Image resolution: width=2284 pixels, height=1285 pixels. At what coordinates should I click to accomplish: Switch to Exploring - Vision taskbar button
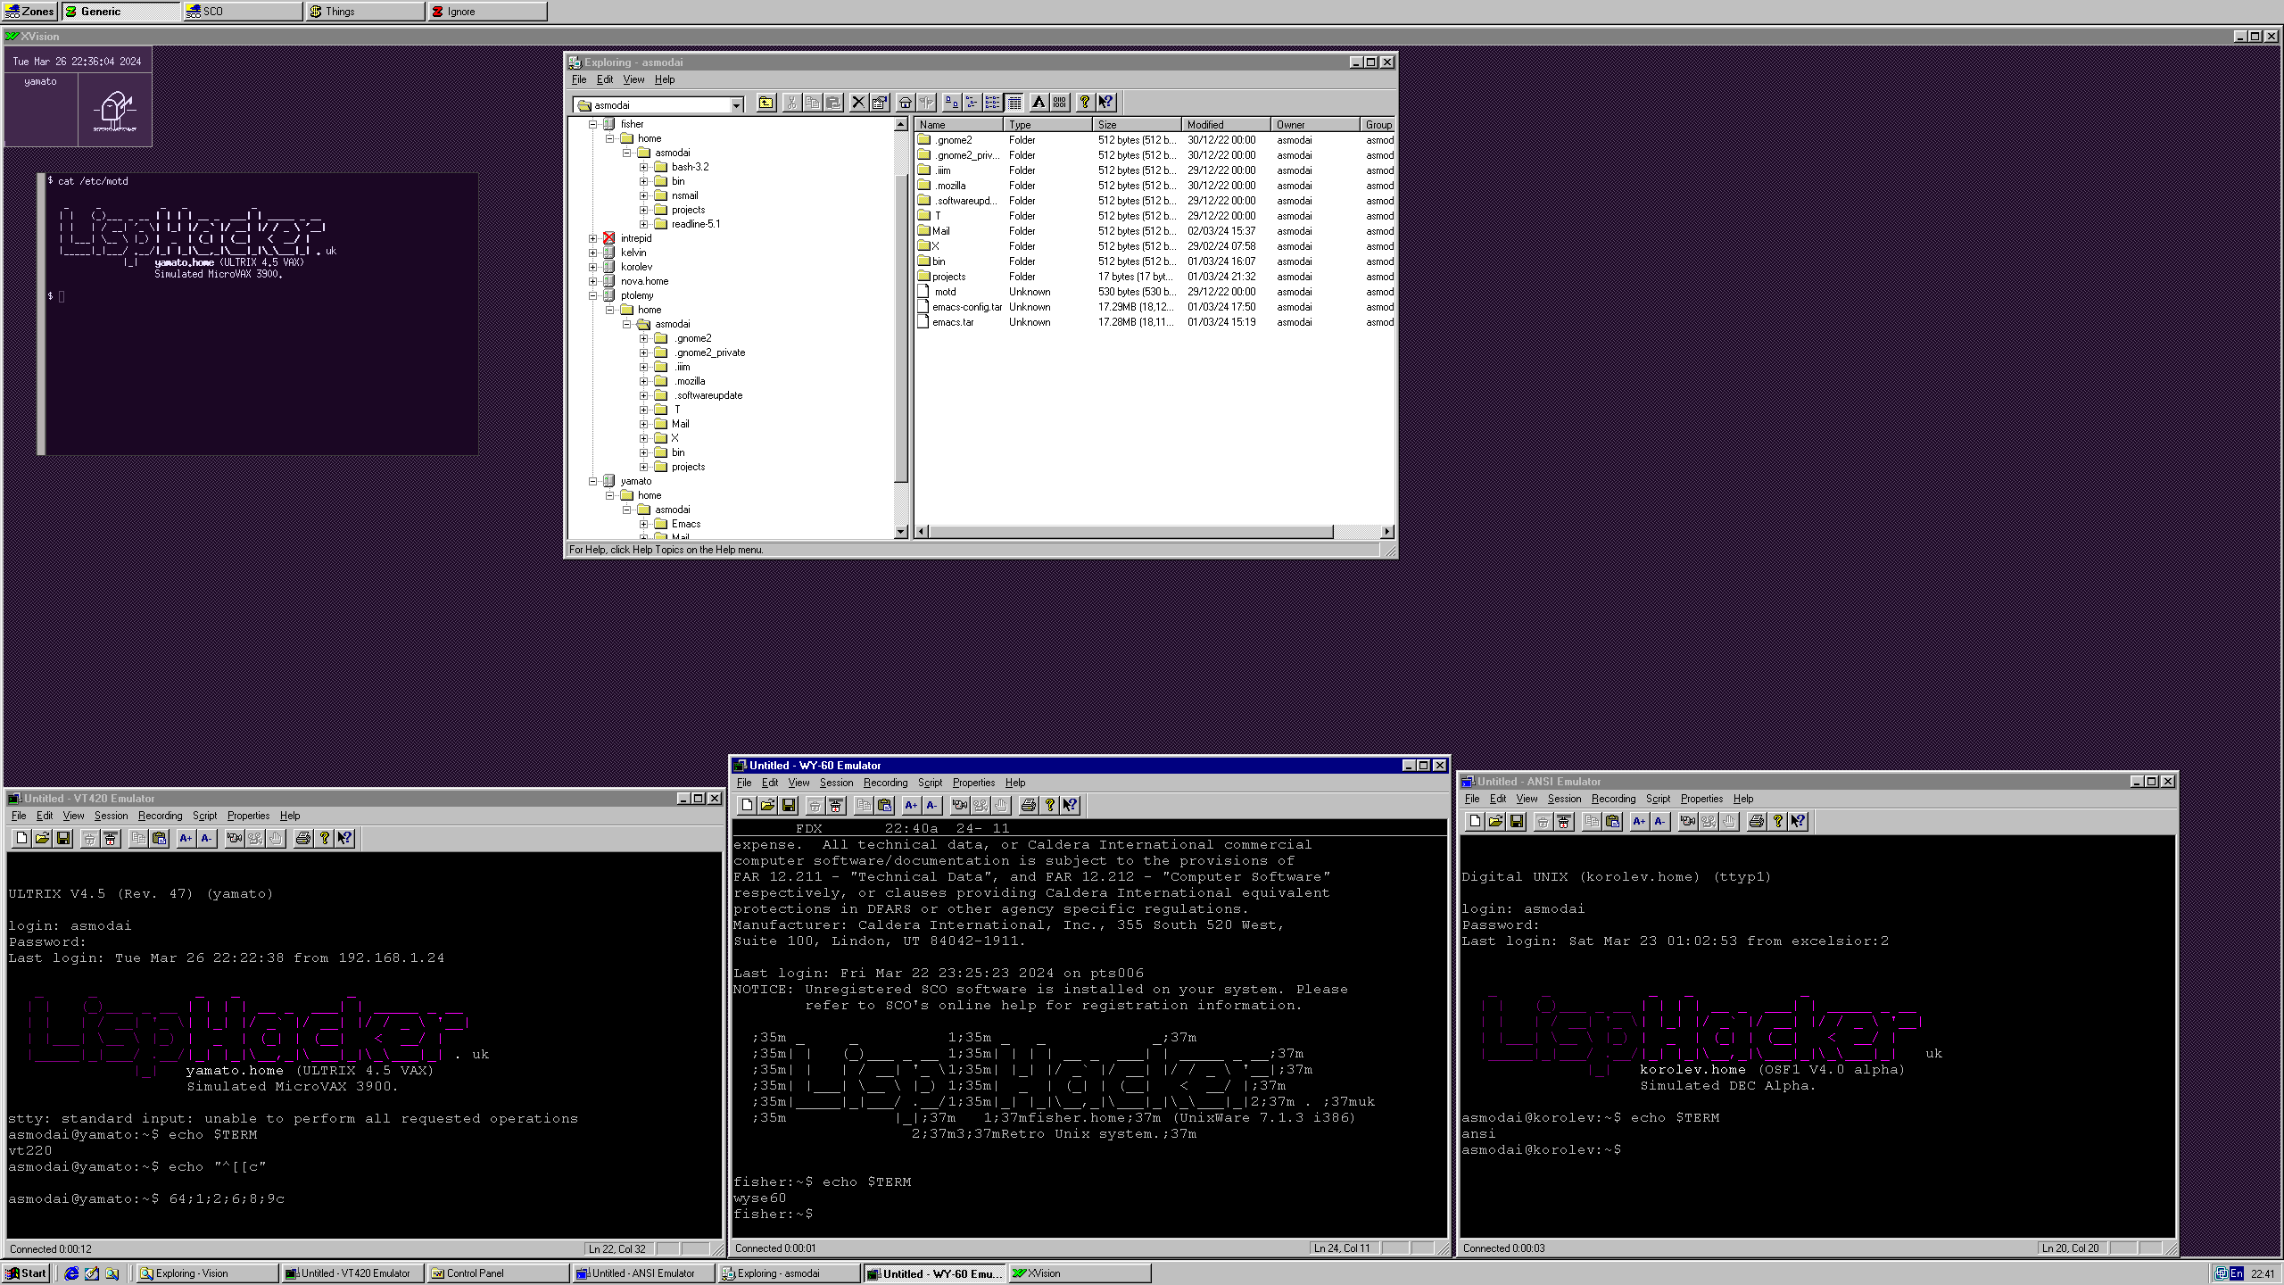click(x=207, y=1273)
